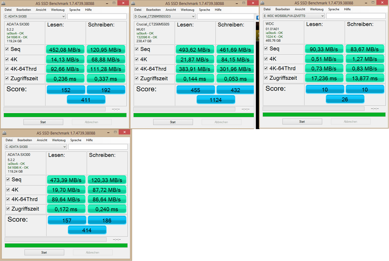Click Abbrechen in the WDC window
The image size is (389, 261).
[351, 122]
